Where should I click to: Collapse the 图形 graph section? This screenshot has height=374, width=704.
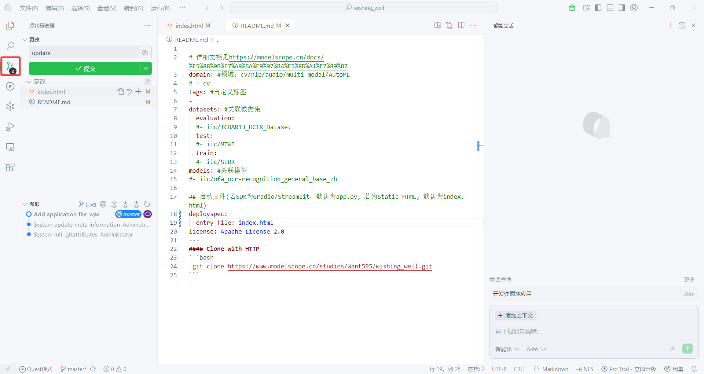[x=25, y=204]
